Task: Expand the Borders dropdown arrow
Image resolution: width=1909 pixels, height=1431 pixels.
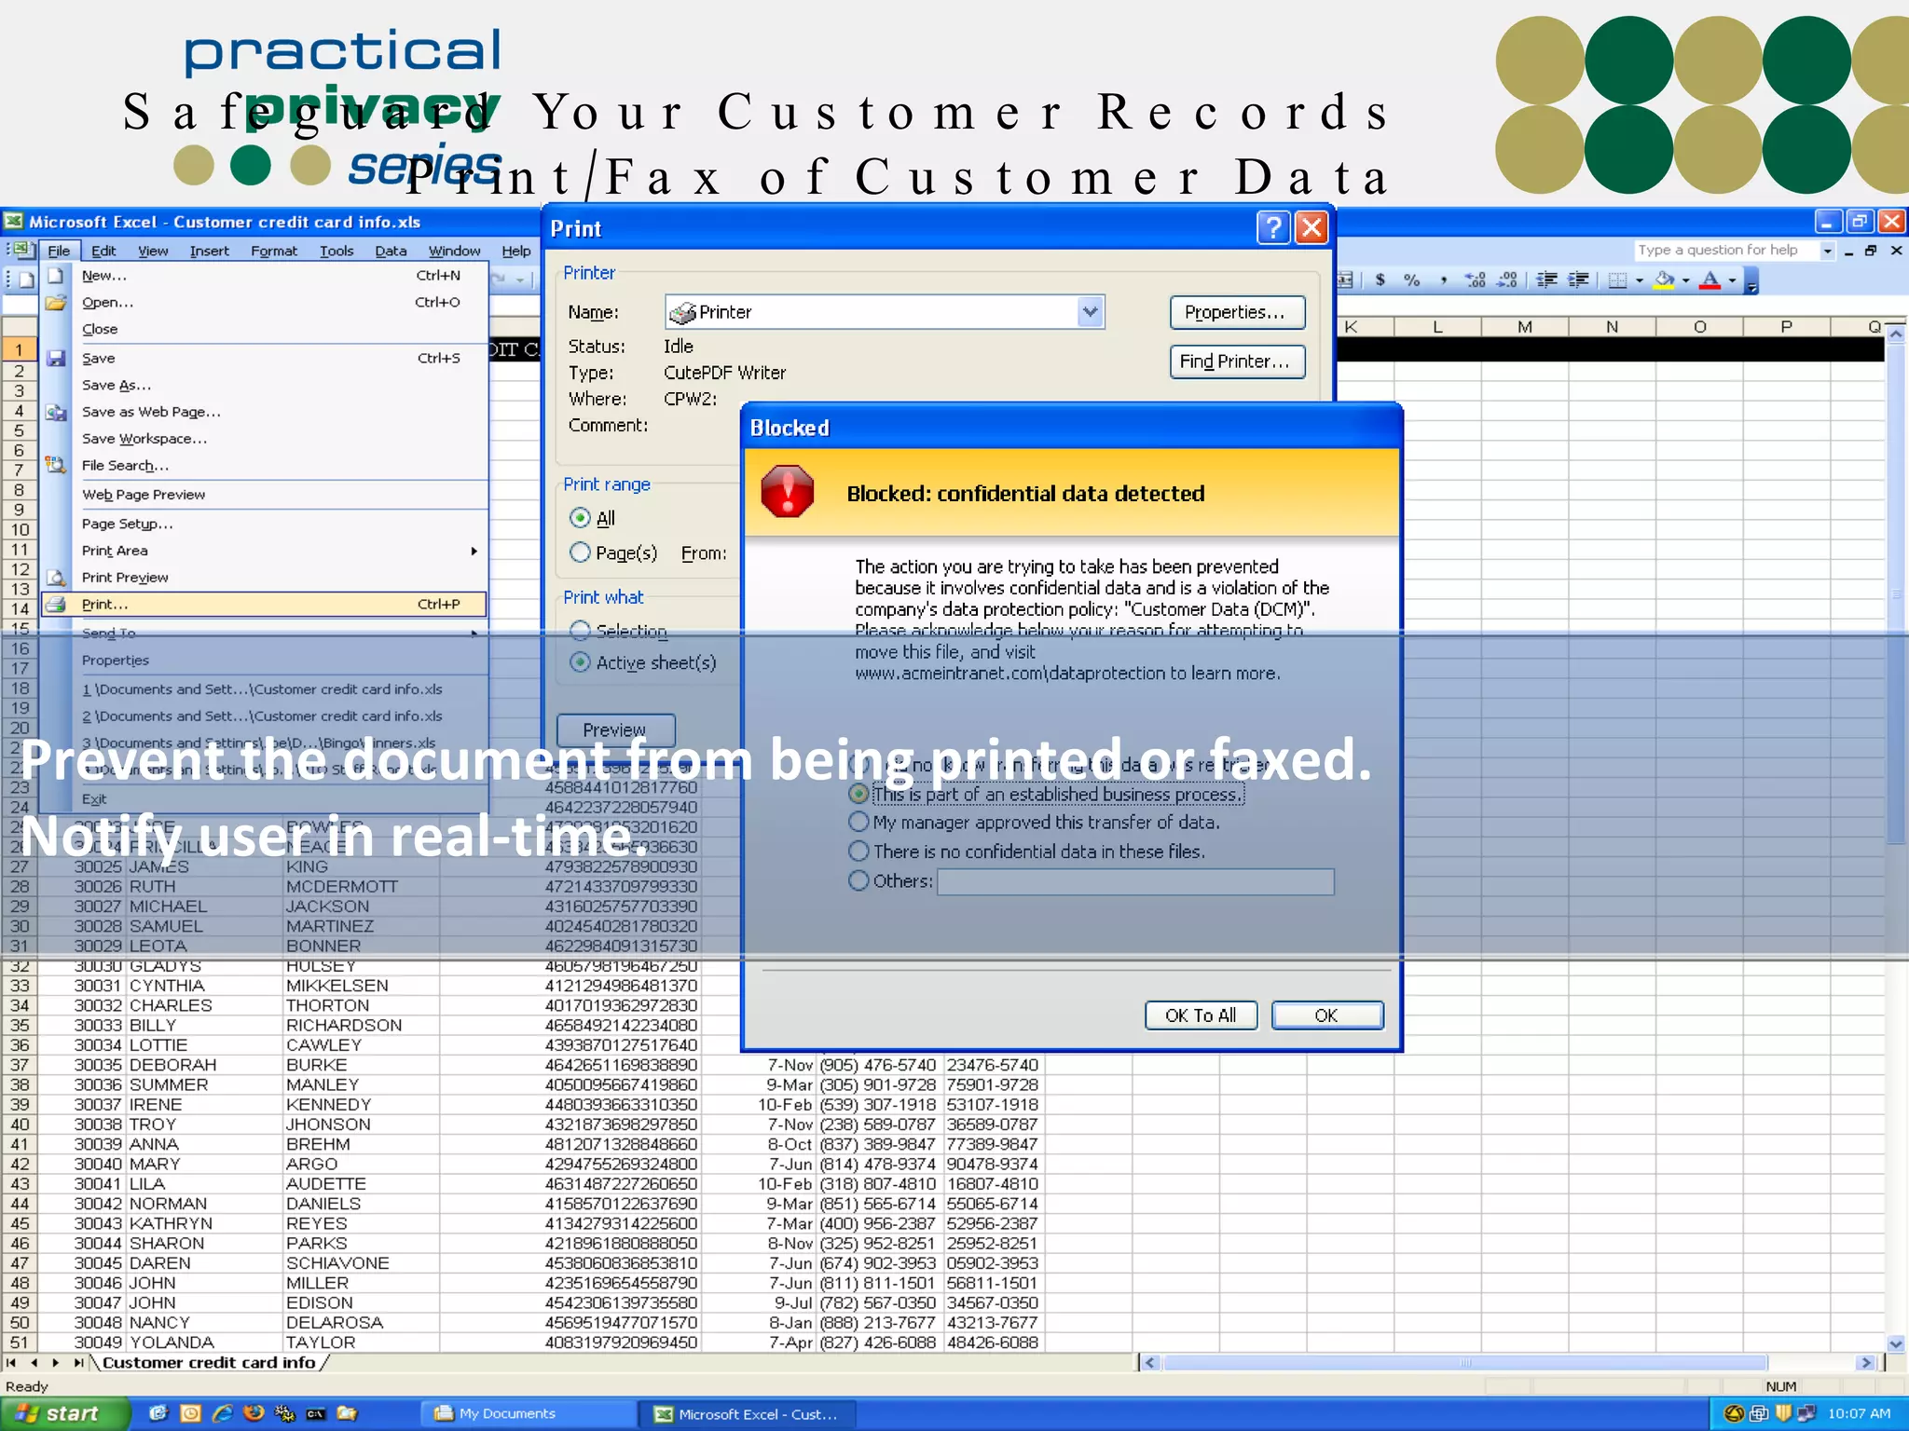Action: [1640, 280]
